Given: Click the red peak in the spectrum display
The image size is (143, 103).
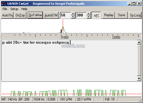Looking at the screenshot, I should 63,26.
